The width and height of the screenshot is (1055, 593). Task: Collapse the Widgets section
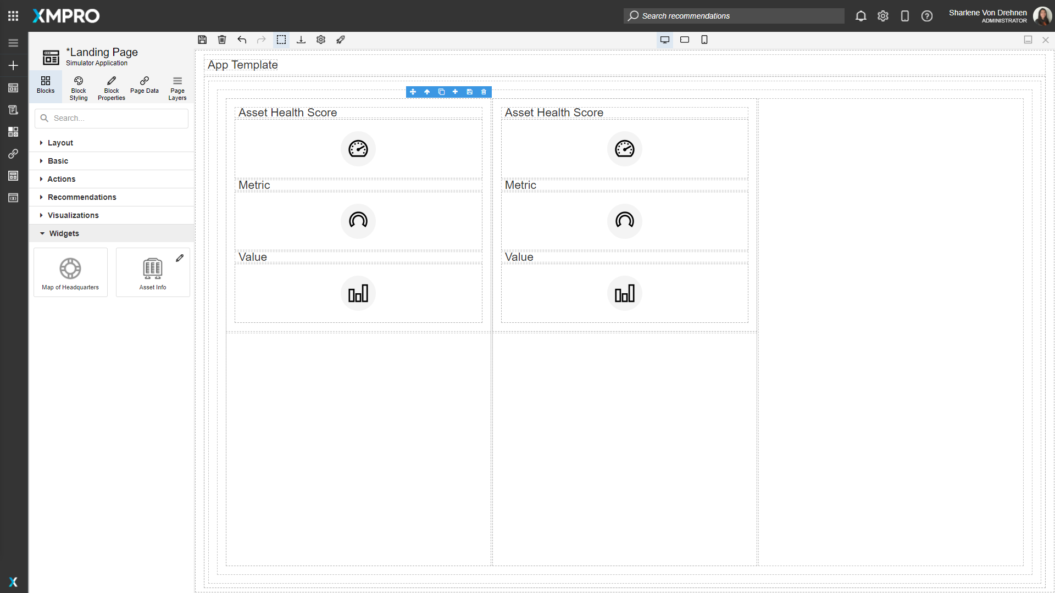64,233
